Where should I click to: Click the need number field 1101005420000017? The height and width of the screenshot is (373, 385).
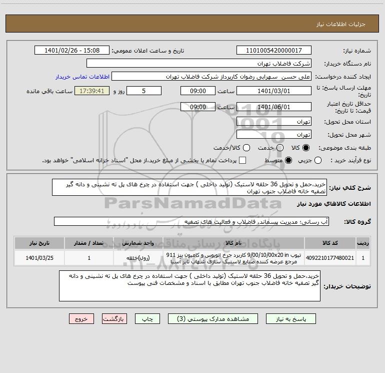[274, 51]
